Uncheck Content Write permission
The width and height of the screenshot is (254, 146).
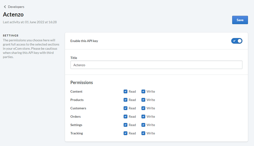(143, 91)
